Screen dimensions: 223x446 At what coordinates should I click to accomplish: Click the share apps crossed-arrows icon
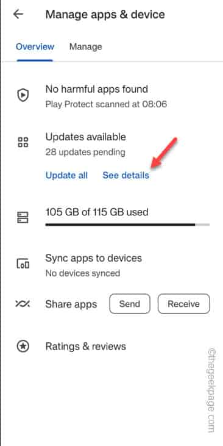click(23, 304)
